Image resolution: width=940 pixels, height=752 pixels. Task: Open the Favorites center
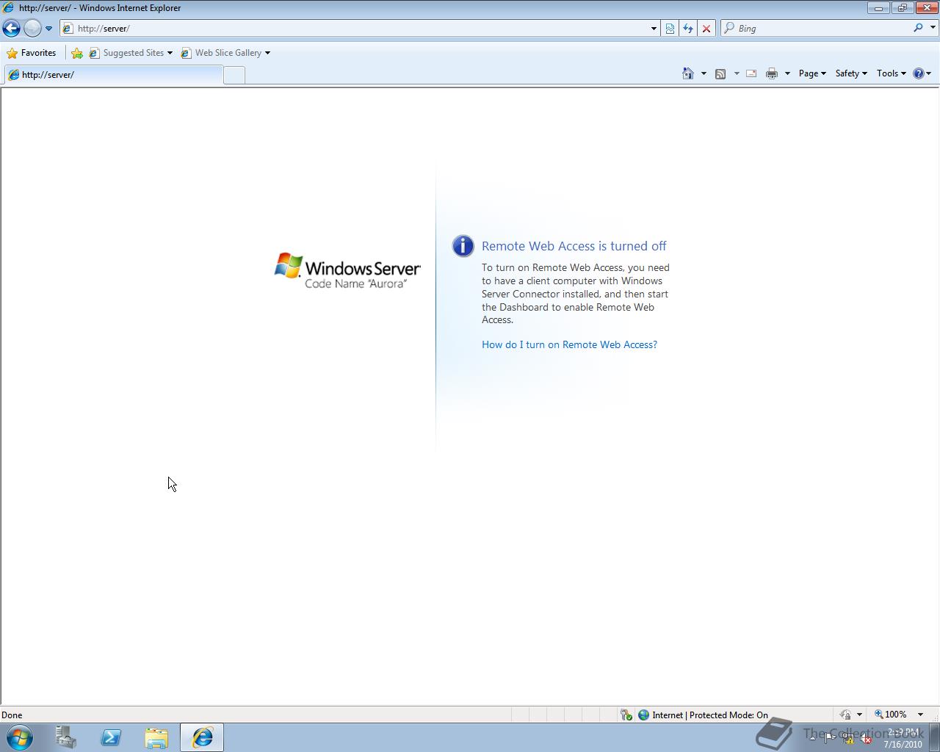coord(31,53)
